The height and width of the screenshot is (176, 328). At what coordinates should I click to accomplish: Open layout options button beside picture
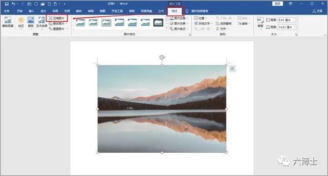232,69
